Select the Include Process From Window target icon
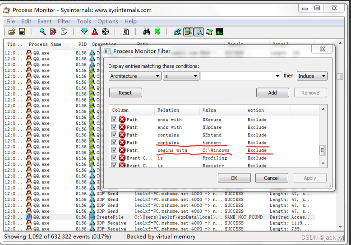 click(106, 32)
